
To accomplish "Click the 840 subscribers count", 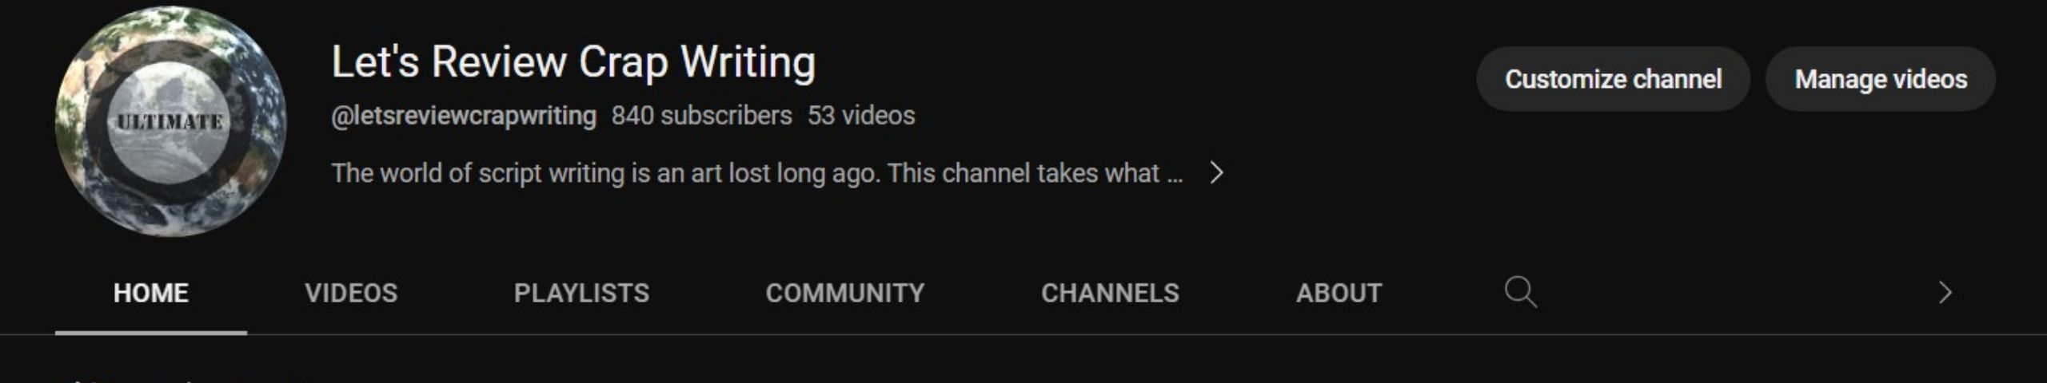I will coord(702,116).
